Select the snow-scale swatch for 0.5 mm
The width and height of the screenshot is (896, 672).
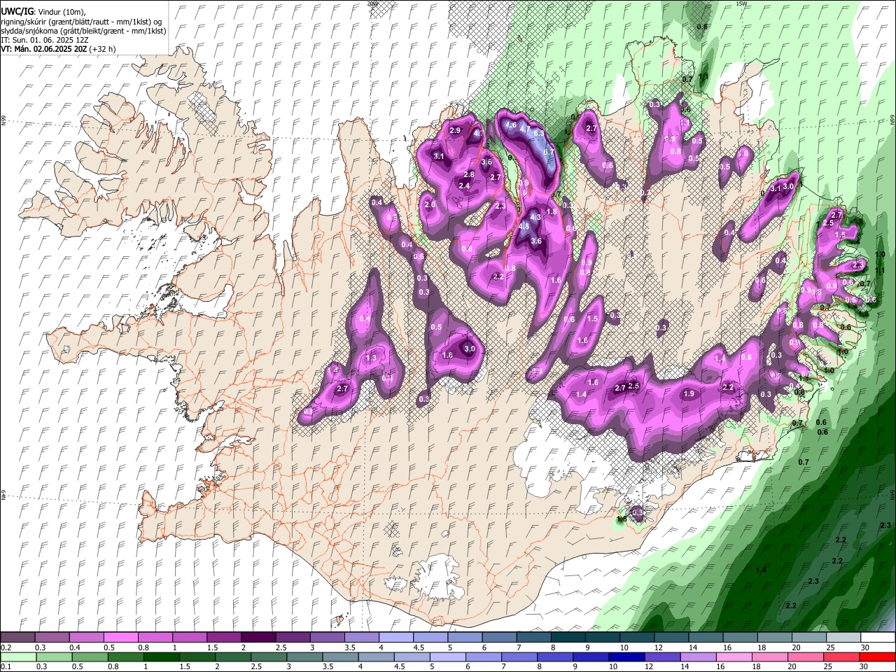click(x=121, y=637)
